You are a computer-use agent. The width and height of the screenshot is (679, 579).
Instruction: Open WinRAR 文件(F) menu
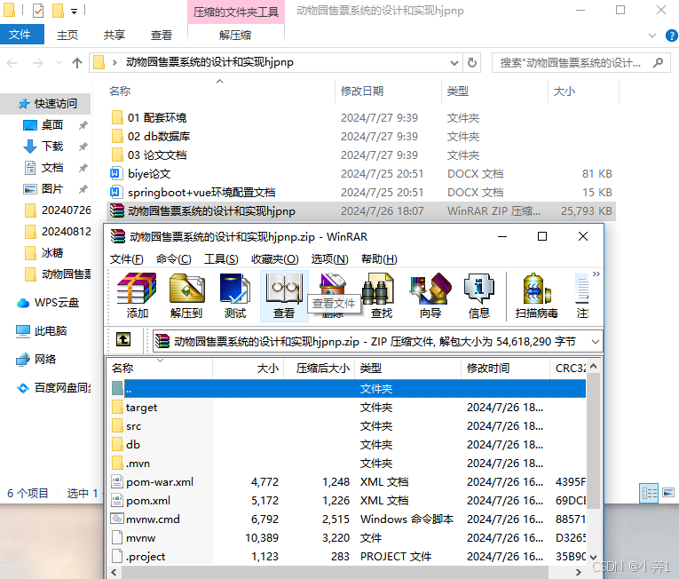126,259
